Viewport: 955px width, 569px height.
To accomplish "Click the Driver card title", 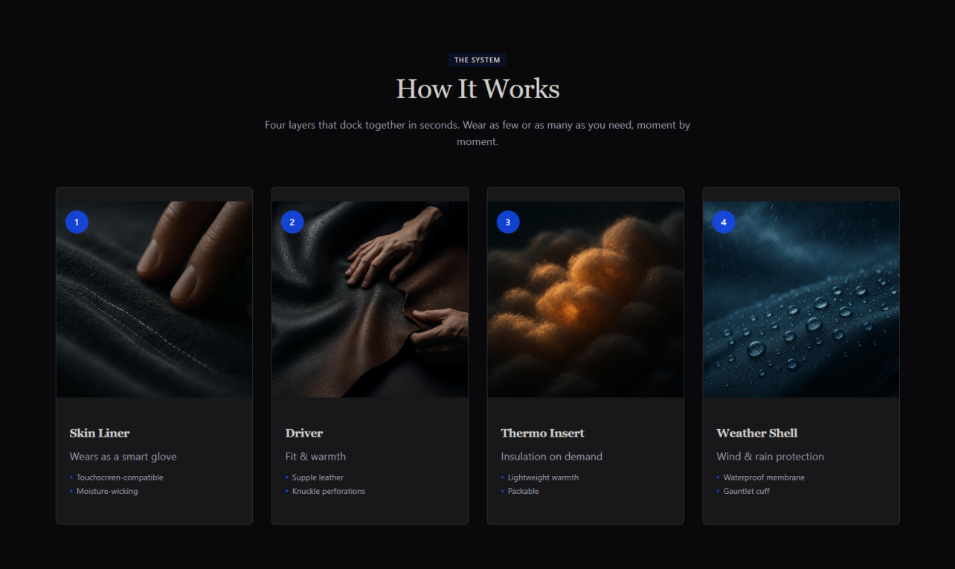I will click(304, 433).
